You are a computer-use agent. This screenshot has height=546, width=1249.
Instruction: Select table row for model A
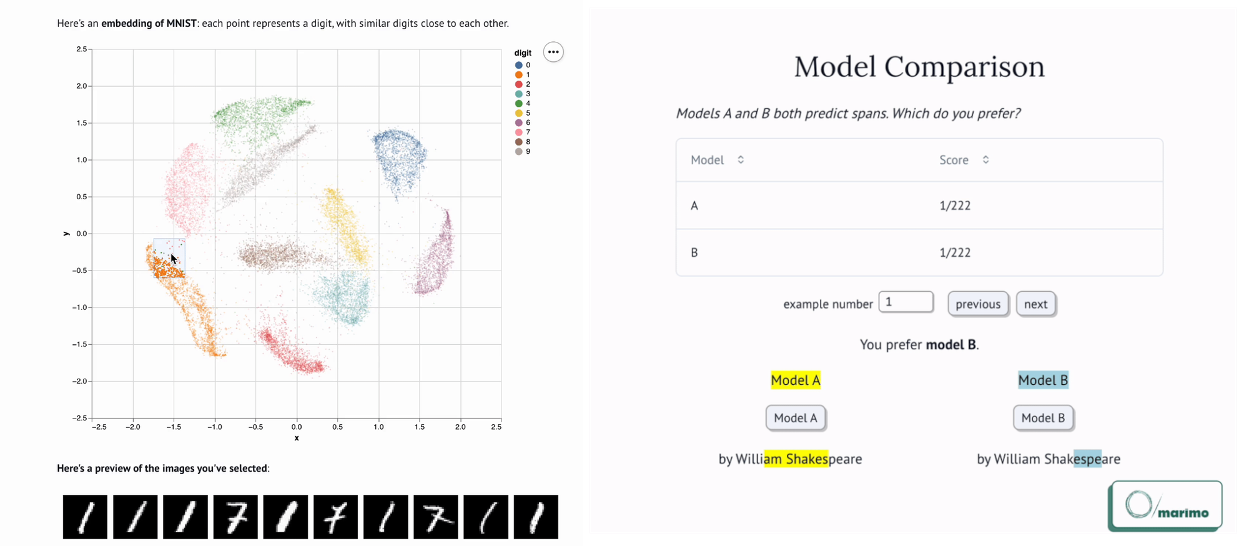pyautogui.click(x=919, y=206)
